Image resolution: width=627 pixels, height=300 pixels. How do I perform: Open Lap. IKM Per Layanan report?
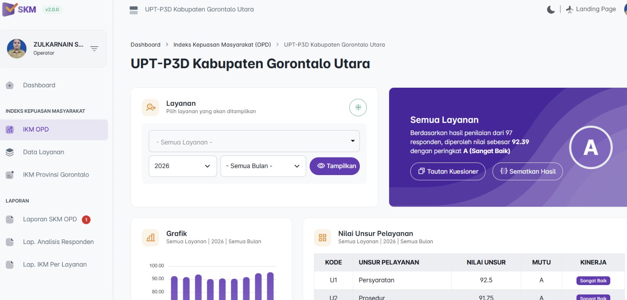55,265
